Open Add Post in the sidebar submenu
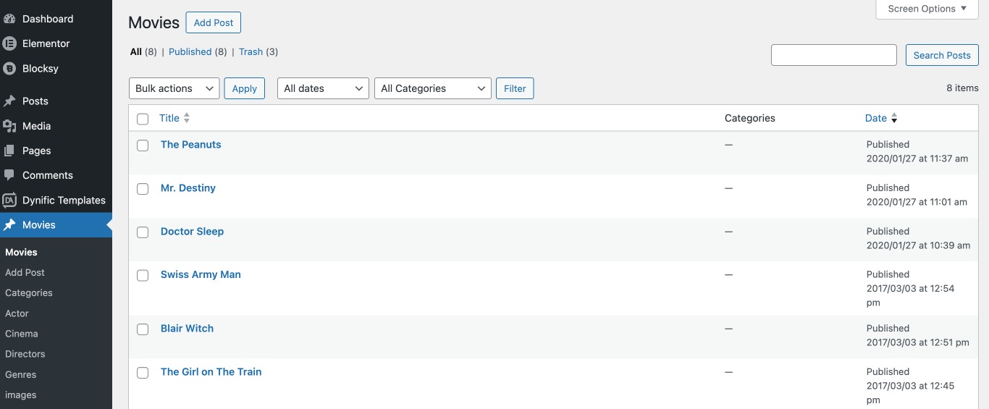The width and height of the screenshot is (989, 409). click(25, 272)
